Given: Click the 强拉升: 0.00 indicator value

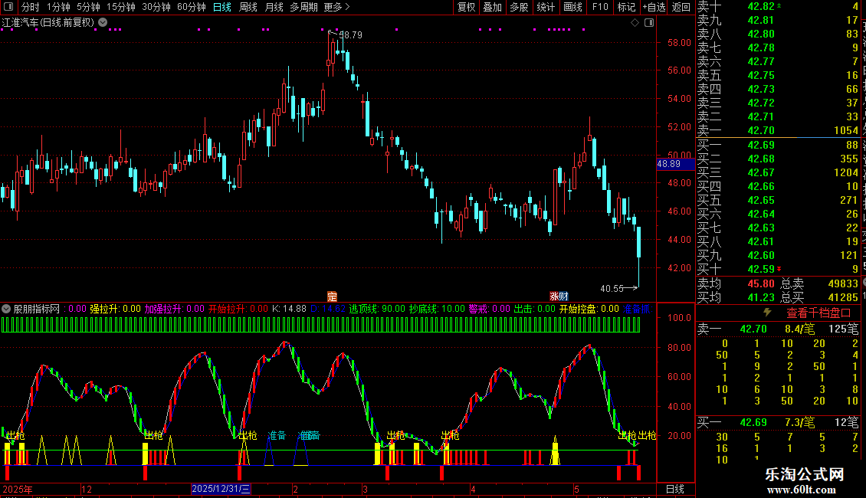Looking at the screenshot, I should [115, 310].
